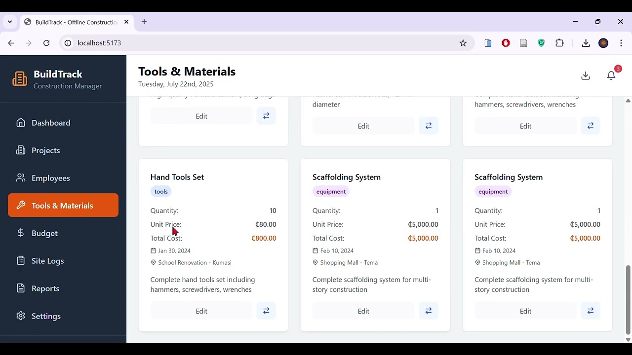Click the page vertical scrollbar thumb

(x=628, y=300)
